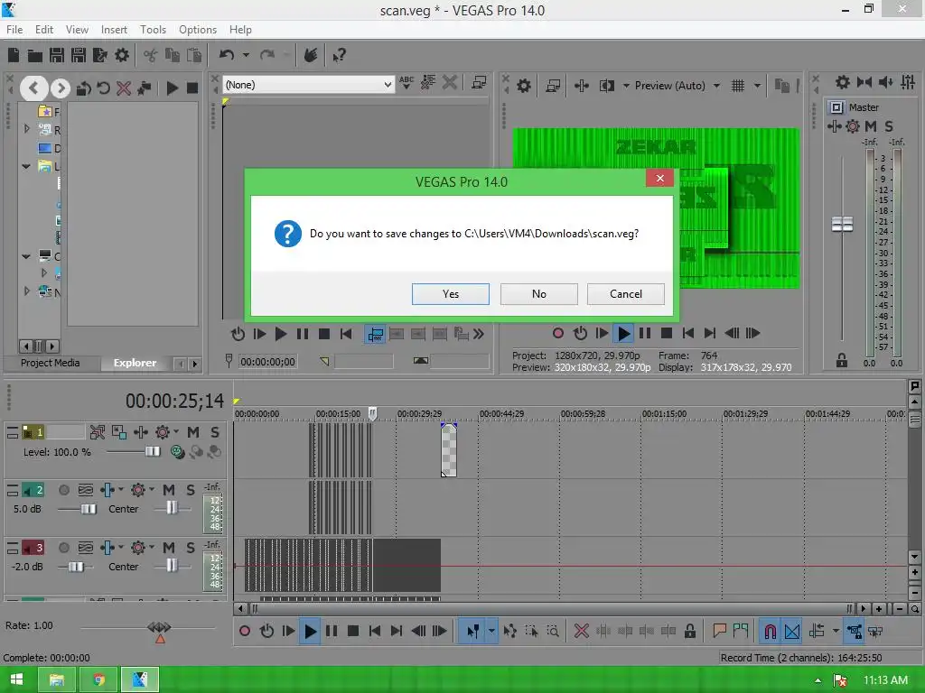The image size is (925, 693).
Task: Click Cancel in the save dialog
Action: pos(625,294)
